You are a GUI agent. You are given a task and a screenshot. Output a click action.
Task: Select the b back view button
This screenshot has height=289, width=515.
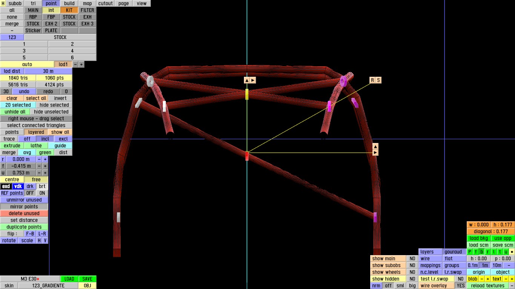pyautogui.click(x=482, y=252)
